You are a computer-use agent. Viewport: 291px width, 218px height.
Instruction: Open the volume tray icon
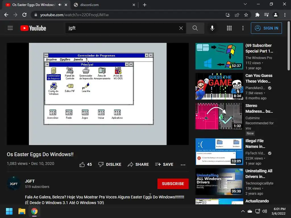(265, 211)
